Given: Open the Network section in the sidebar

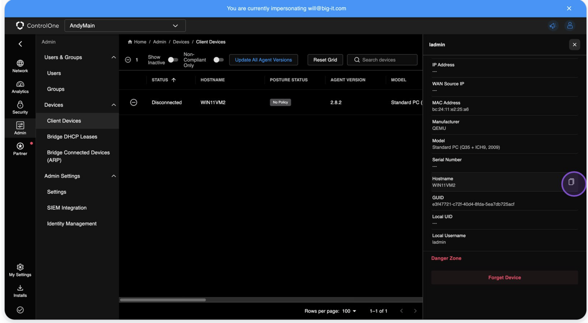Looking at the screenshot, I should click(x=20, y=66).
